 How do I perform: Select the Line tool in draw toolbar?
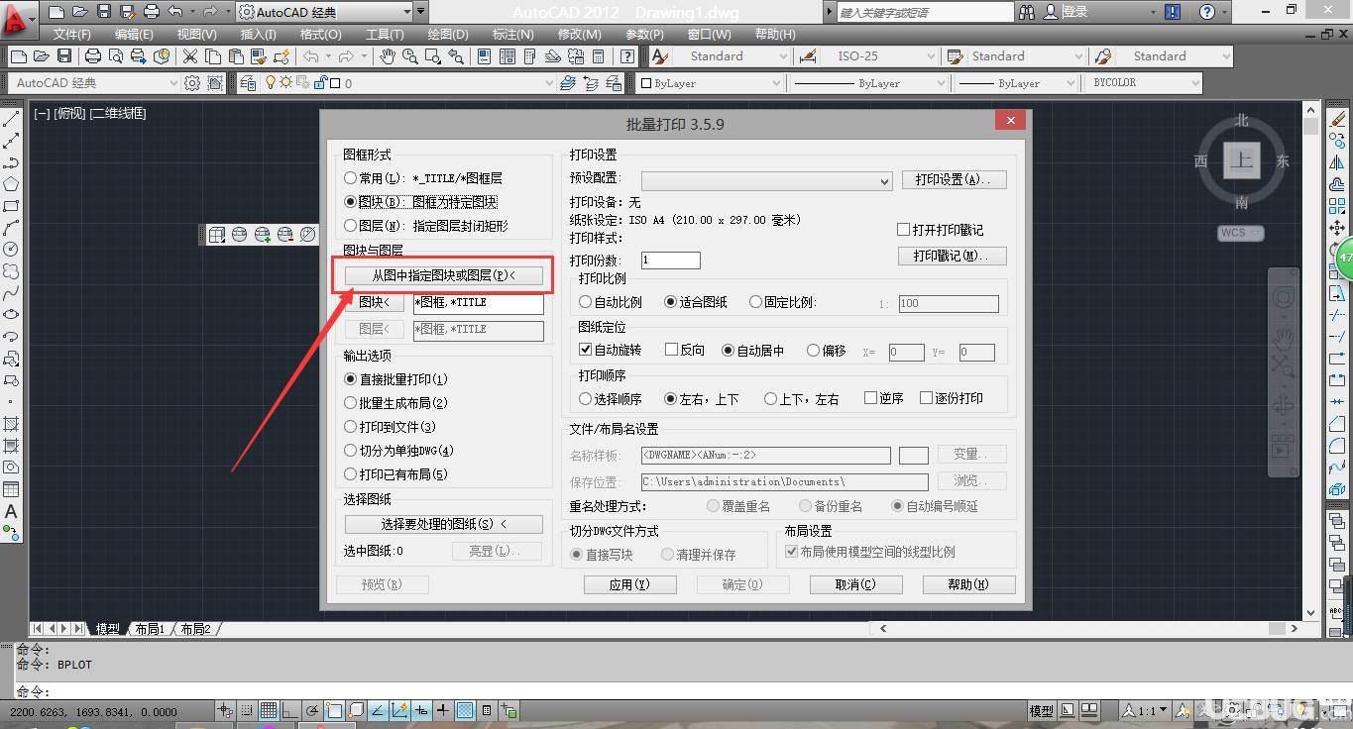tap(11, 119)
